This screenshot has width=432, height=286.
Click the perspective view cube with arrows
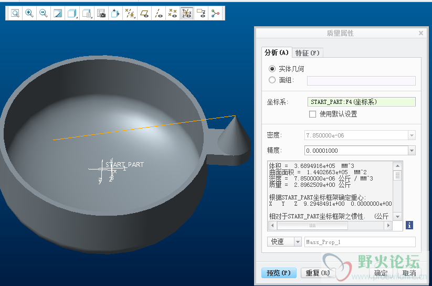coord(115,13)
